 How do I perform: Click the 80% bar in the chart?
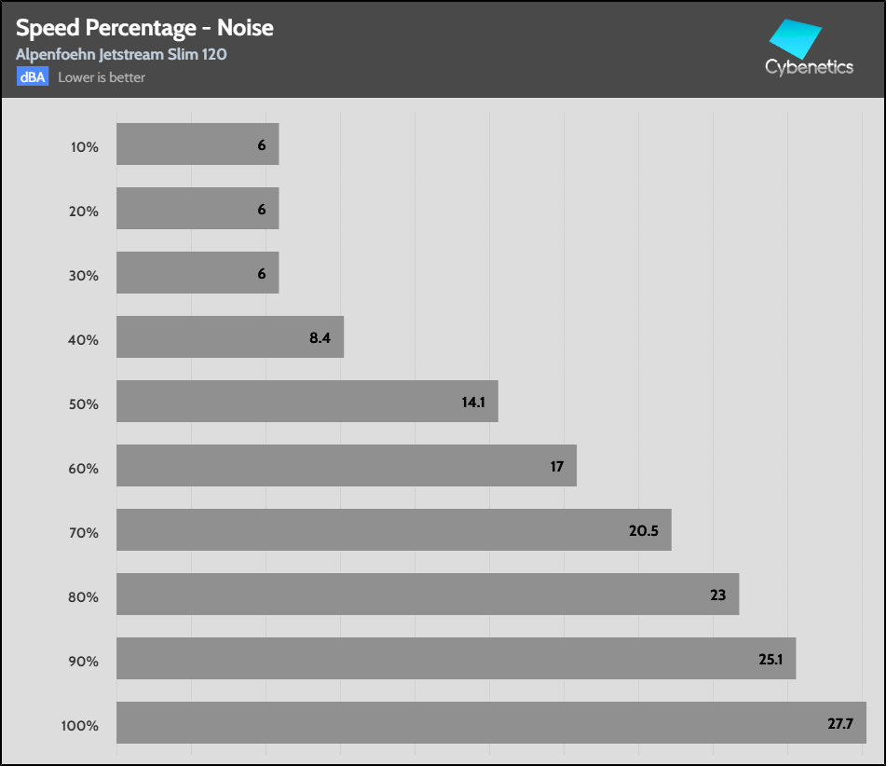(x=428, y=594)
